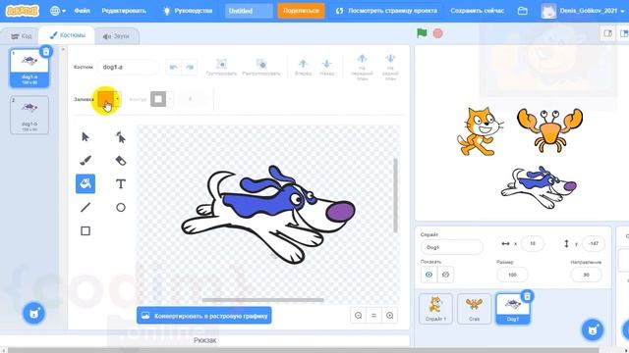Switch to the Костюмы tab

[67, 35]
